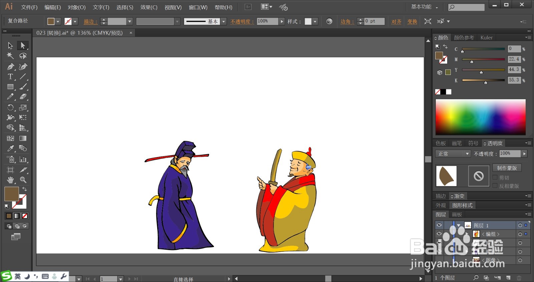Hide 图层 1 with its eye icon

coord(439,225)
